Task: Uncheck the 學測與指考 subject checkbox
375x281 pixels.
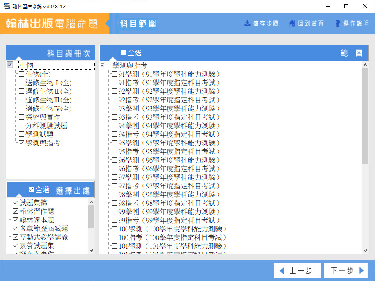Action: 22,143
